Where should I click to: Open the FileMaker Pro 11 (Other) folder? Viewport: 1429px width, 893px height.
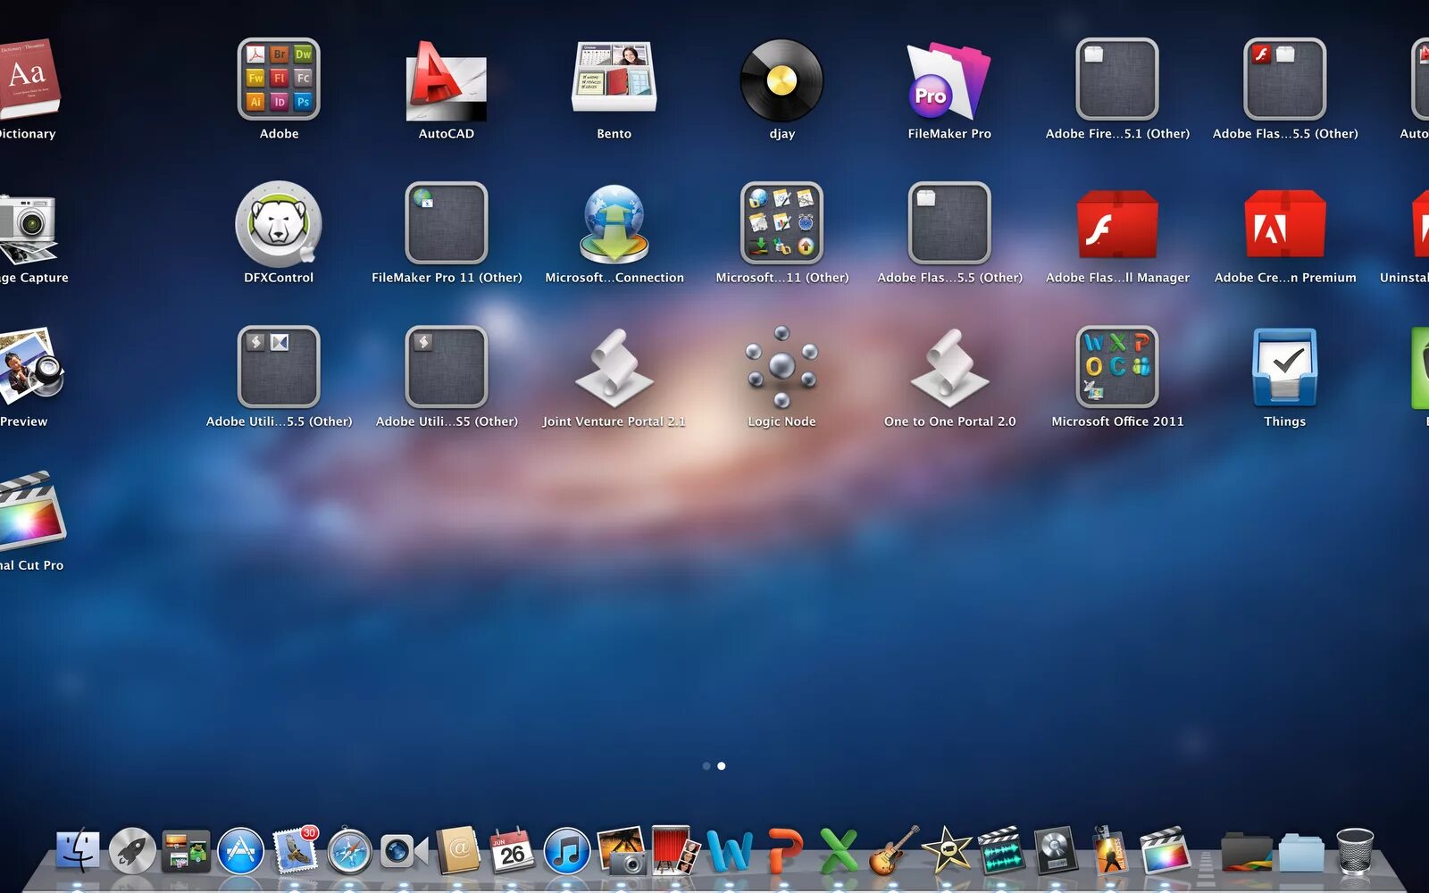447,223
